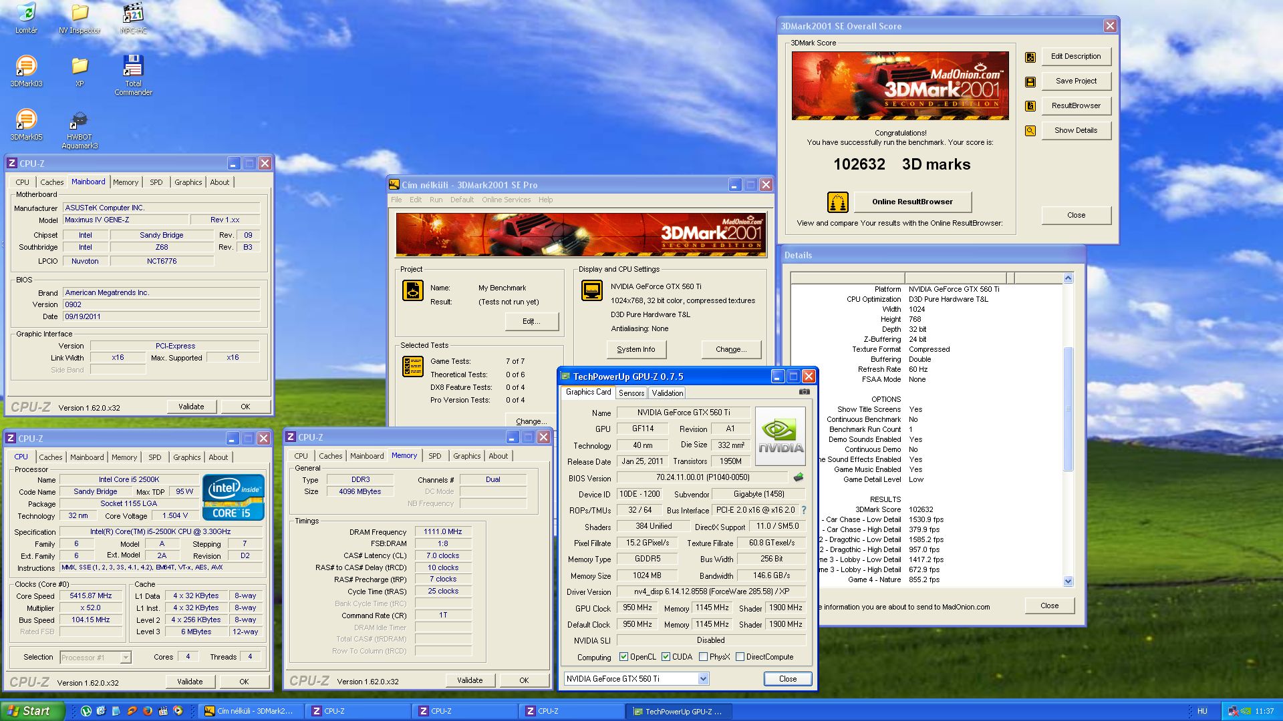Launch Firefox from the quick launch bar
The image size is (1283, 721).
pyautogui.click(x=148, y=711)
